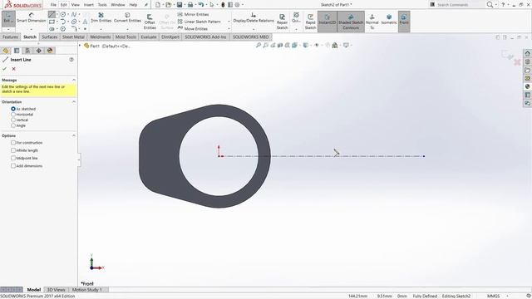The height and width of the screenshot is (299, 532).
Task: Select the Ellipse sketch tool
Action: point(74,22)
